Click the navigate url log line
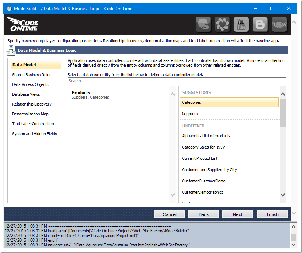 (x=97, y=245)
